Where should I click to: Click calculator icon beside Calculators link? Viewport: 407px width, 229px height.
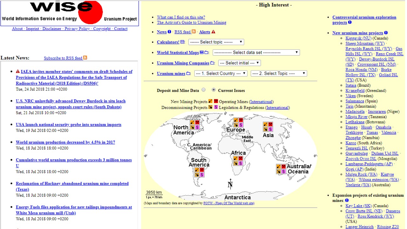[182, 42]
